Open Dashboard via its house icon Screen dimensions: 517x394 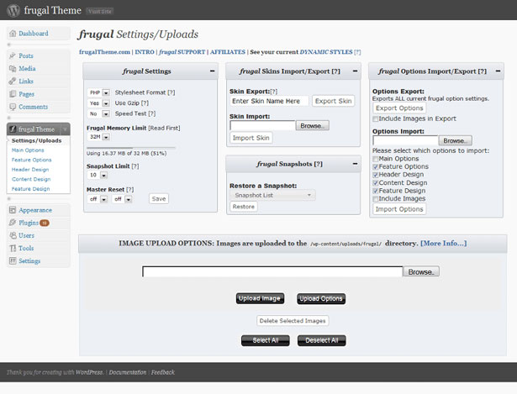coord(13,34)
